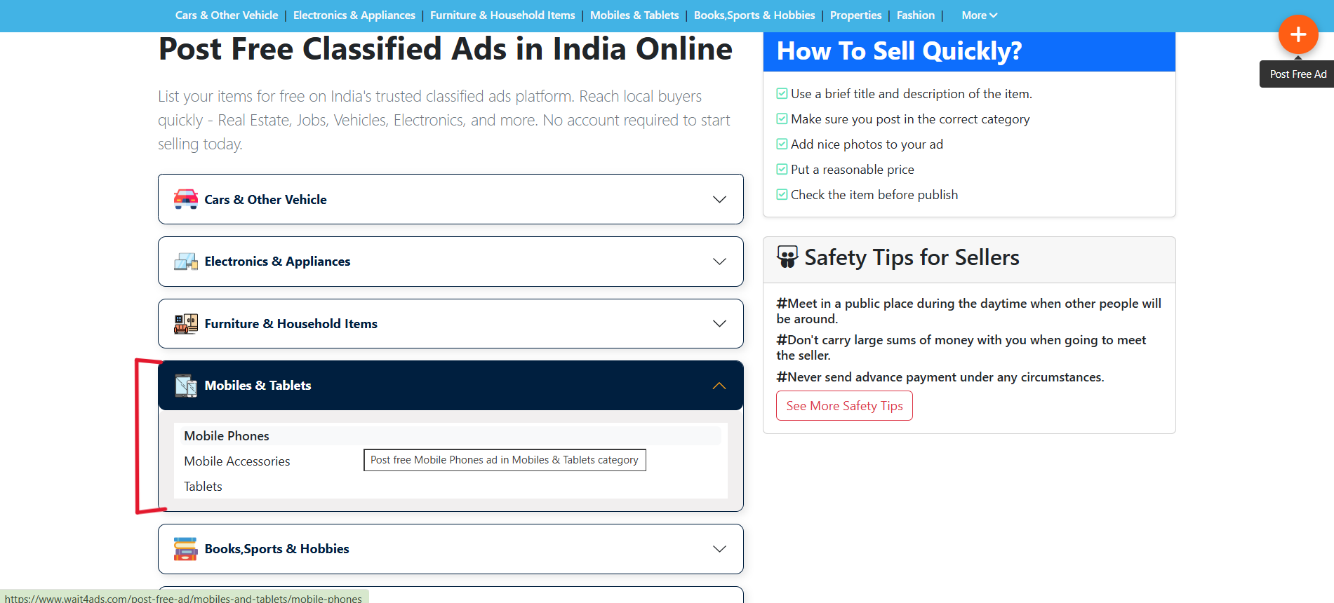Screen dimensions: 1334x603
Task: Click the check icon beside 'Check the item before publish'
Action: point(782,195)
